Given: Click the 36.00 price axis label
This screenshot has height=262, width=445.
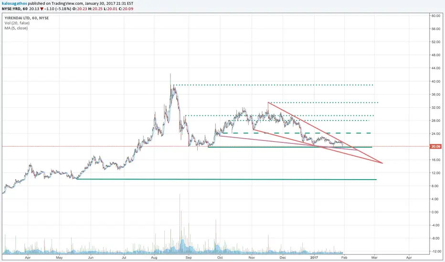Looking at the screenshot, I should coord(435,94).
